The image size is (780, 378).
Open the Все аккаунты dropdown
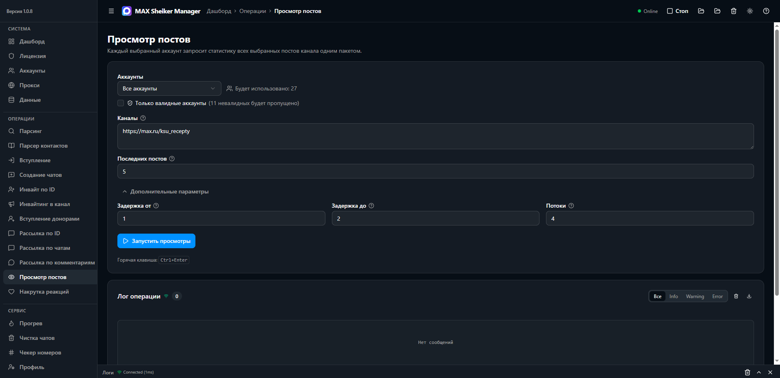click(169, 88)
